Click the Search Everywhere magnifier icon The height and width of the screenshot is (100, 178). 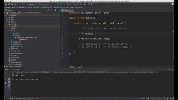[92, 4]
